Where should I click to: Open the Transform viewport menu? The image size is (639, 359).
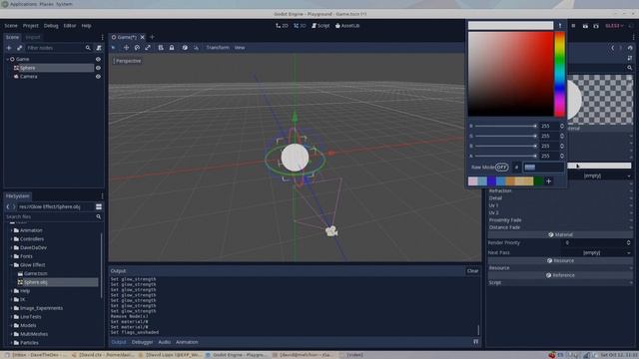click(218, 48)
